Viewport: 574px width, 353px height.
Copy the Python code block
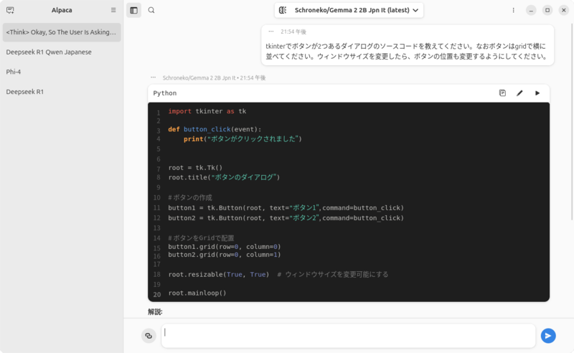coord(502,93)
